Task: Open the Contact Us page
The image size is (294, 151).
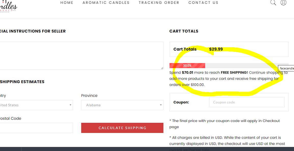Action: coord(203,3)
